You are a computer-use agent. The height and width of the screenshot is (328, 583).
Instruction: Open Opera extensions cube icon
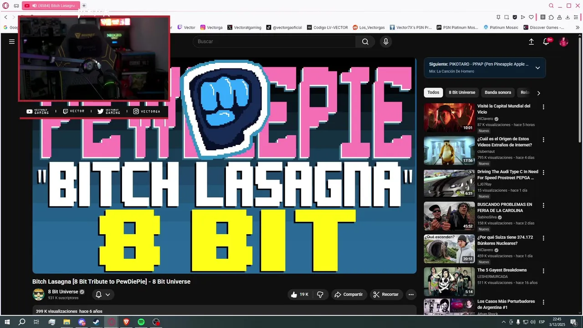[x=551, y=17]
